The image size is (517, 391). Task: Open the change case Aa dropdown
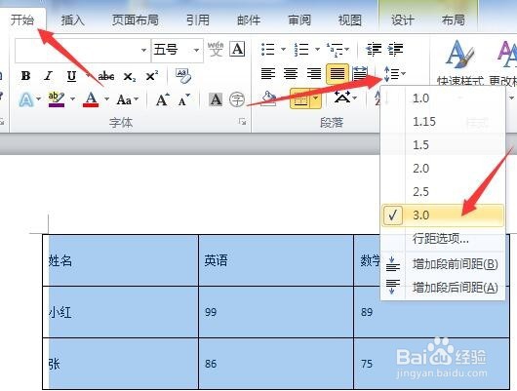[x=128, y=99]
